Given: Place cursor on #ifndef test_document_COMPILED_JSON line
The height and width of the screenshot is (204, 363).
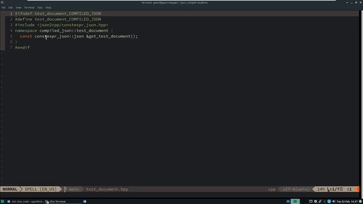Looking at the screenshot, I should pyautogui.click(x=58, y=14).
